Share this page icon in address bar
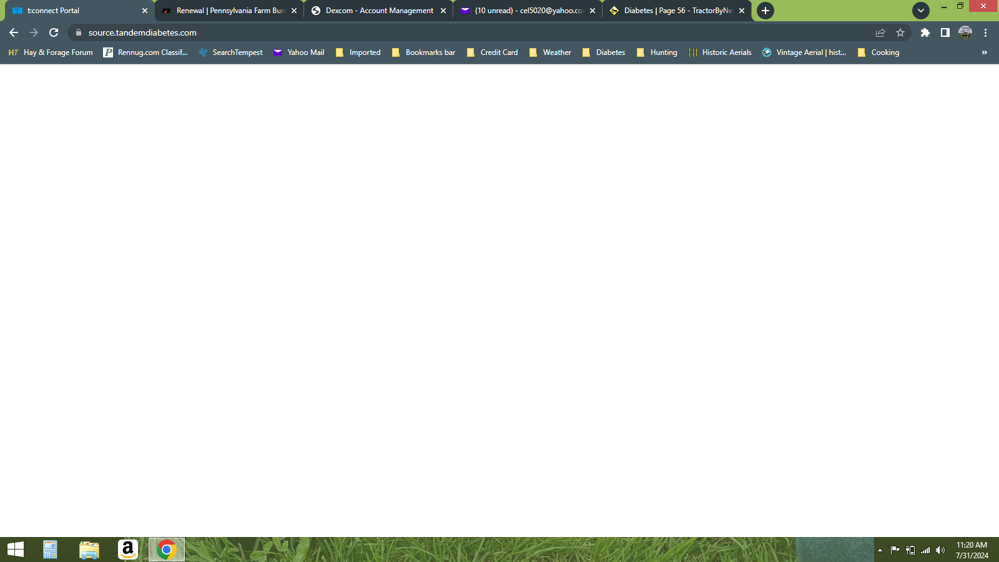The image size is (999, 562). pyautogui.click(x=880, y=32)
